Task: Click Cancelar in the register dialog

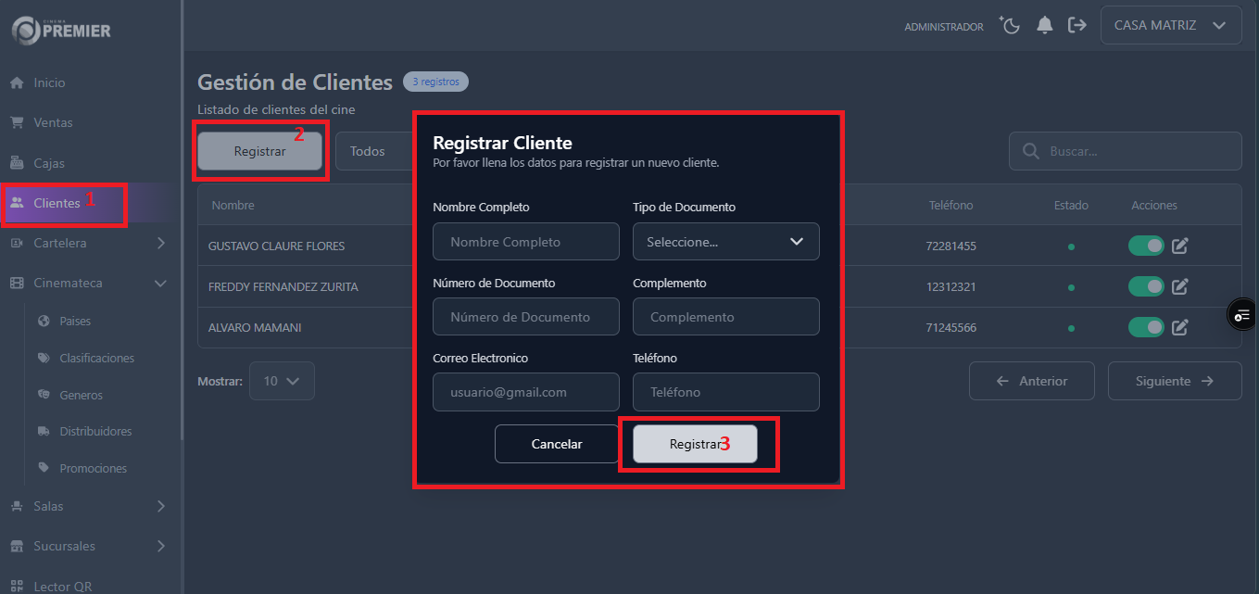Action: pyautogui.click(x=556, y=444)
